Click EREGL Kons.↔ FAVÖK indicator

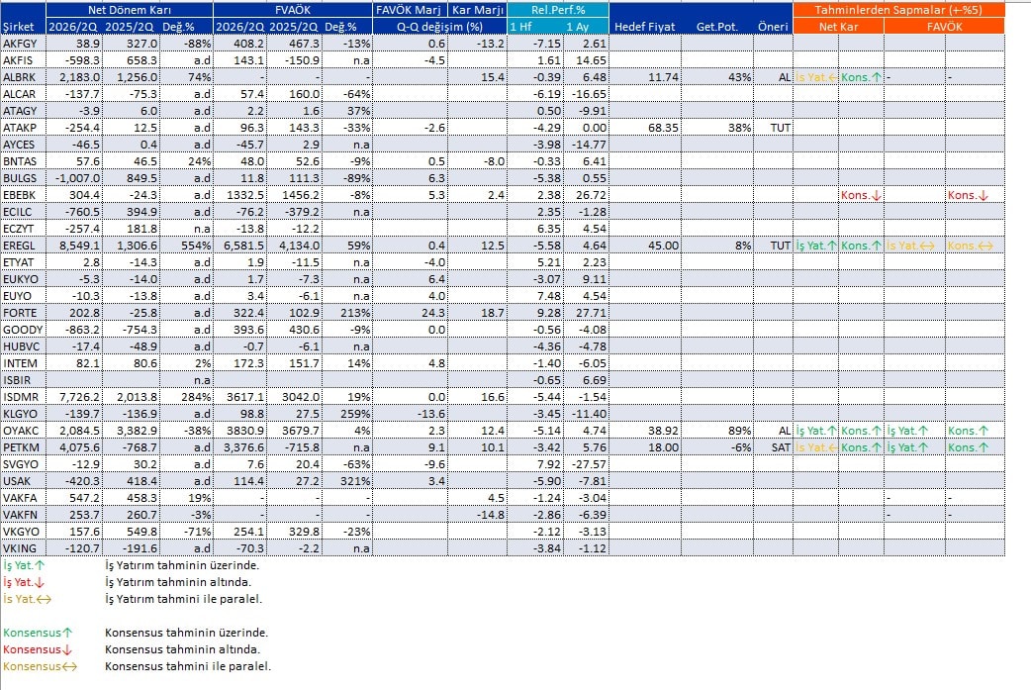coord(970,246)
